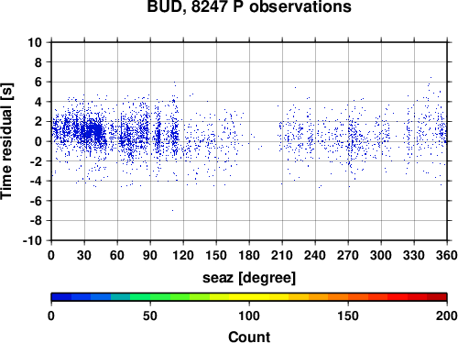Image resolution: width=458 pixels, height=343 pixels.
Task: Select the dark red colorbar segment at 200
Action: pyautogui.click(x=437, y=297)
